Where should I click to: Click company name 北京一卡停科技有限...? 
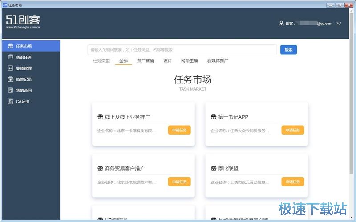point(136,131)
